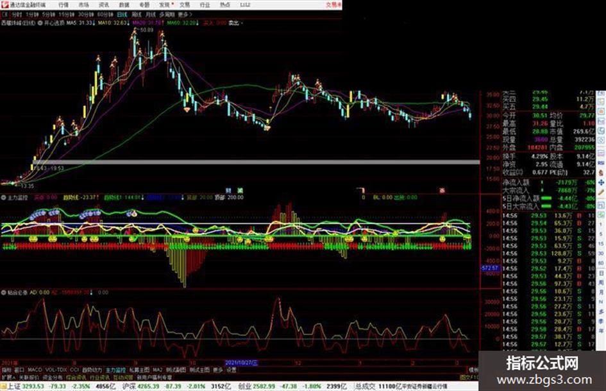Open the 资金分布 tab
Image resolution: width=606 pixels, height=391 pixels.
(52, 377)
